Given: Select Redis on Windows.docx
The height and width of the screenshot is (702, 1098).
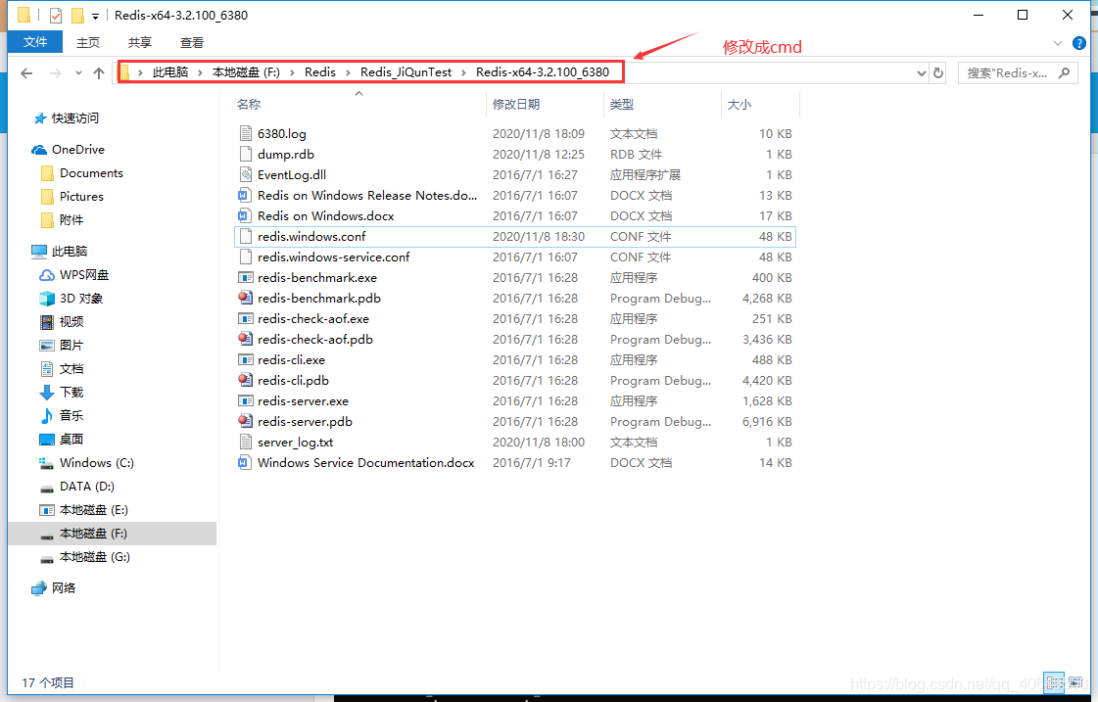Looking at the screenshot, I should coord(325,215).
